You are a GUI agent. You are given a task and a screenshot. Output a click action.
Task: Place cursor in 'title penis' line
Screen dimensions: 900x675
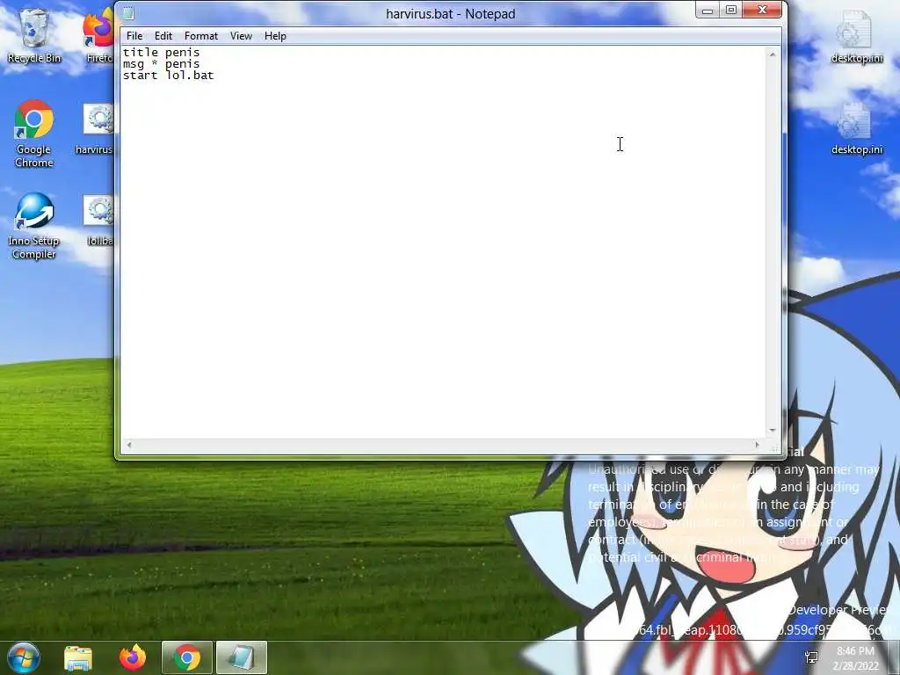click(x=162, y=52)
